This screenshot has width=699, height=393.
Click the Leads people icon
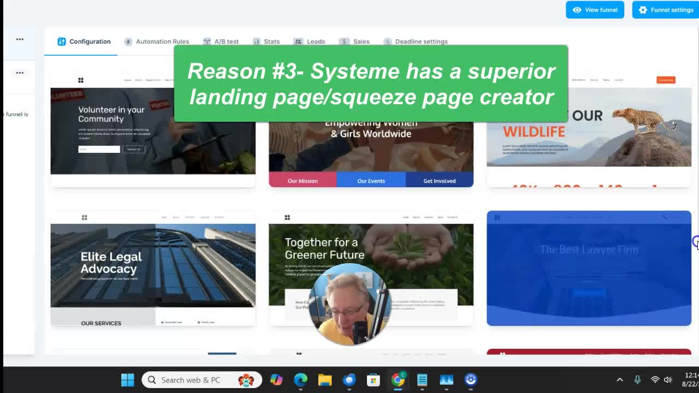pyautogui.click(x=298, y=41)
